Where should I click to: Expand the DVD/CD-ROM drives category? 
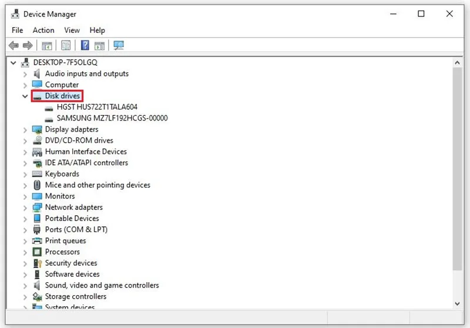coord(25,141)
